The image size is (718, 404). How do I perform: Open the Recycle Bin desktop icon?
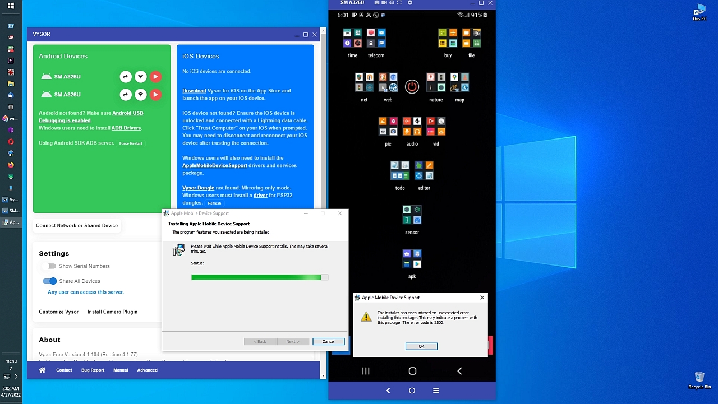click(x=699, y=380)
